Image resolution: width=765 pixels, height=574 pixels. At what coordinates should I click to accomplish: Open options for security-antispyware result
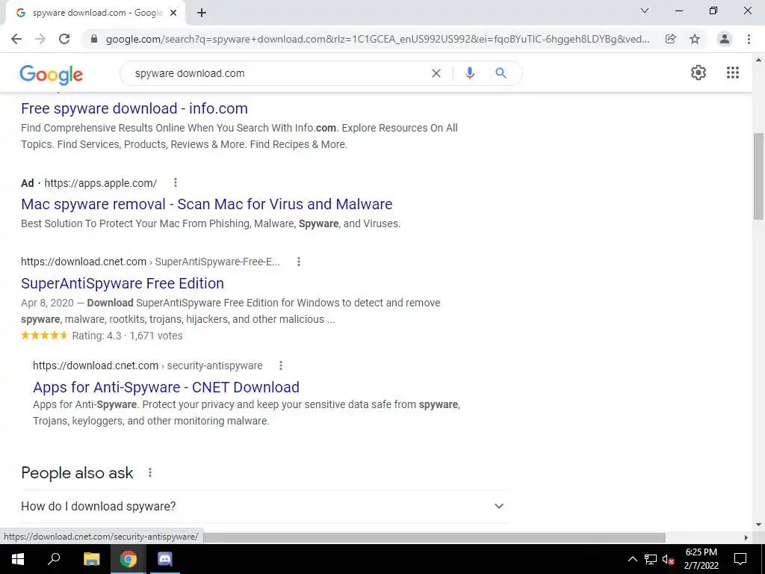pyautogui.click(x=281, y=365)
